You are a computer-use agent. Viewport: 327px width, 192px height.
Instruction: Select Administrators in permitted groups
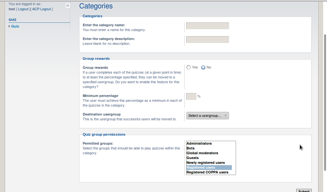coord(199,144)
